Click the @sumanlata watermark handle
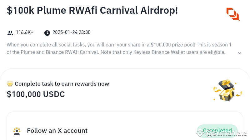This screenshot has height=140, width=250. pyautogui.click(x=226, y=134)
